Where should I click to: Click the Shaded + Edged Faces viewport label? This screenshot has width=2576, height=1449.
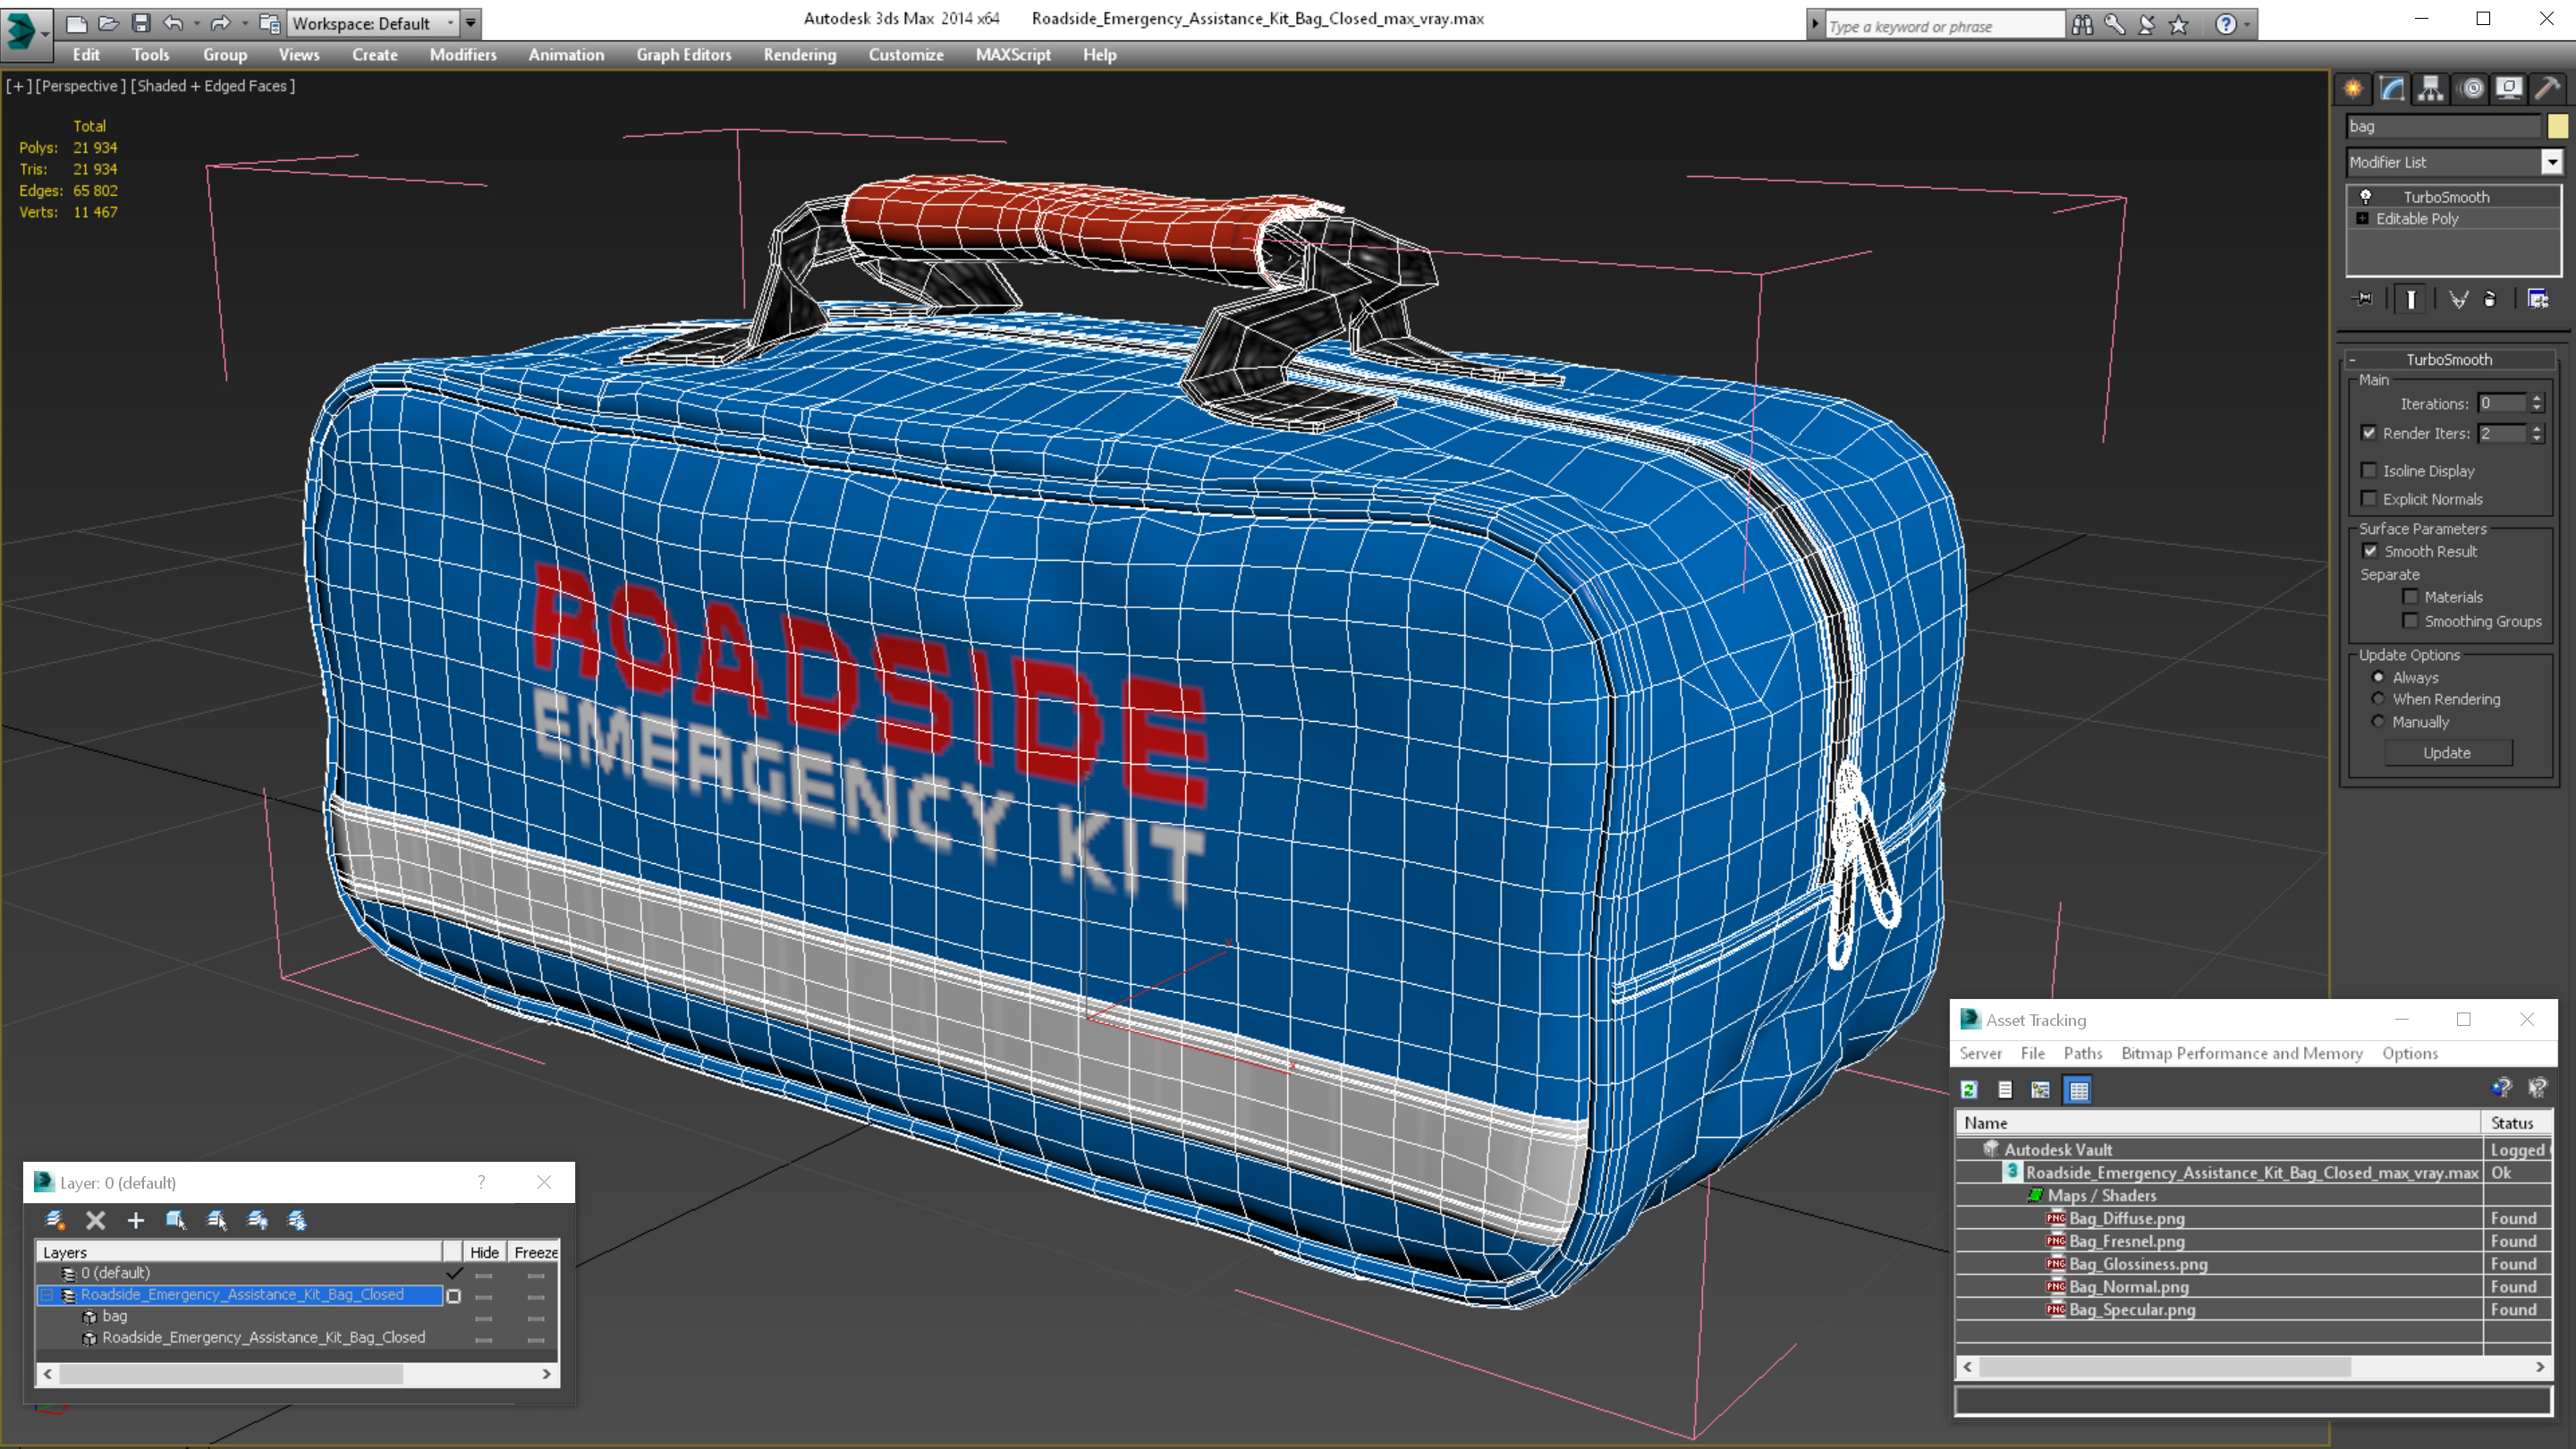[x=213, y=86]
